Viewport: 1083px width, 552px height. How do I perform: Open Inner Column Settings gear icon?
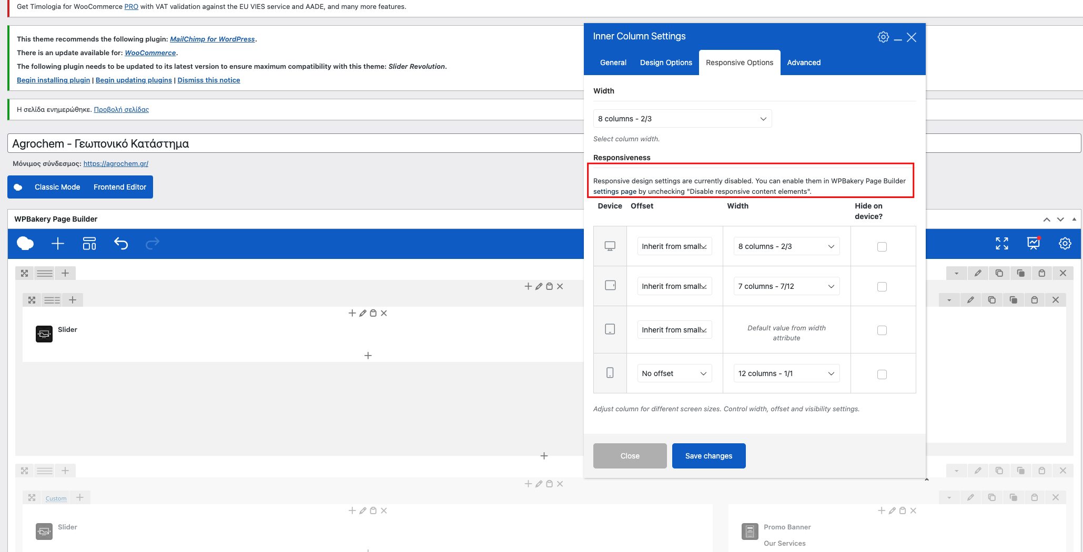click(883, 37)
